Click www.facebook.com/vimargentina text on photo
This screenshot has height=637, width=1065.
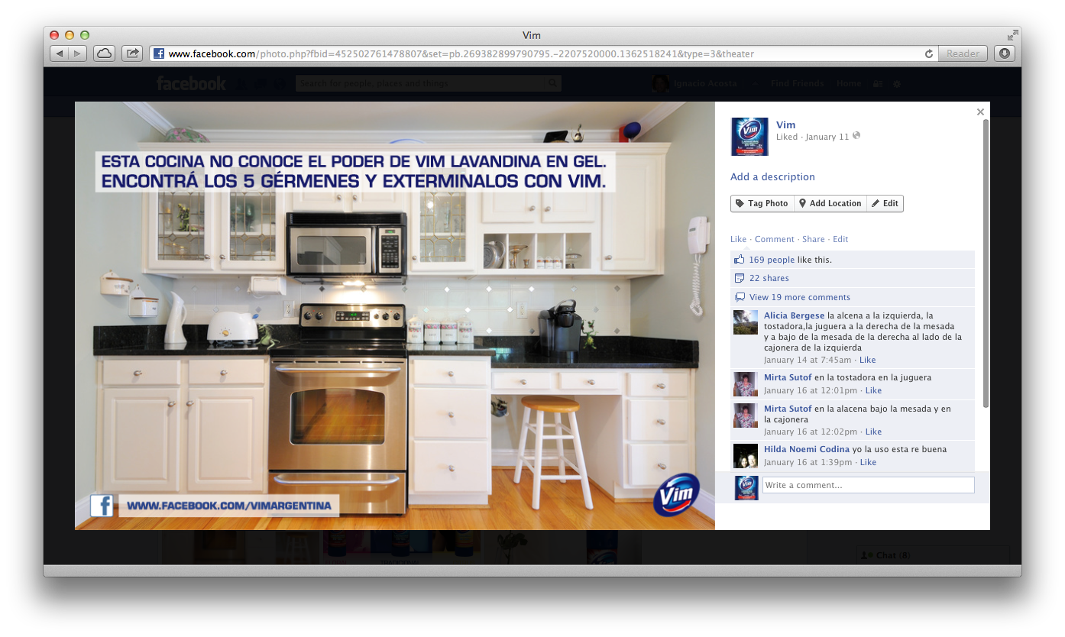pos(229,506)
